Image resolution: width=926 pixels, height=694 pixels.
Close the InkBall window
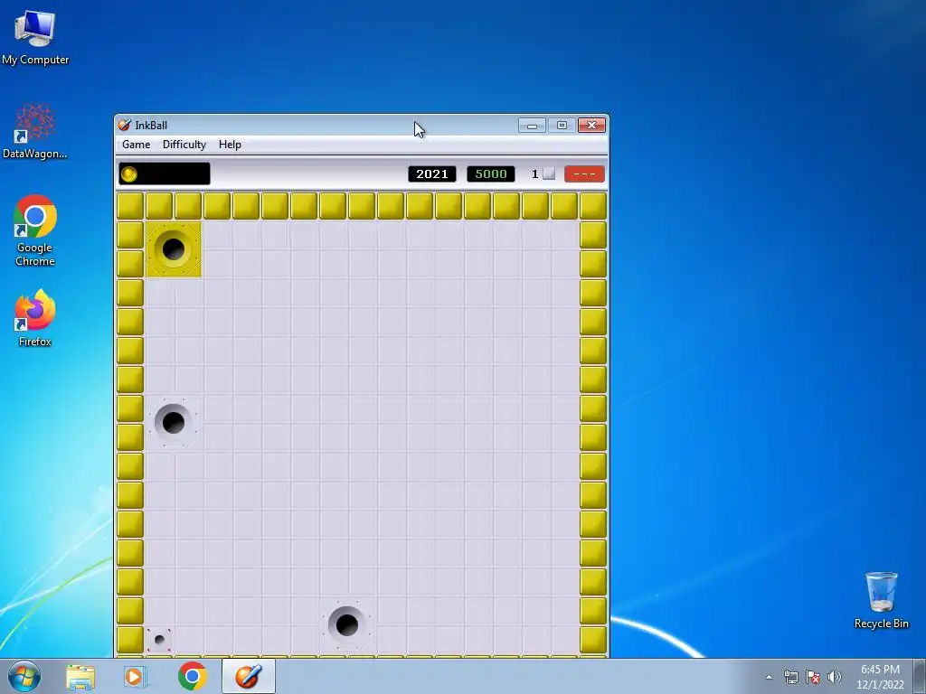[x=591, y=125]
